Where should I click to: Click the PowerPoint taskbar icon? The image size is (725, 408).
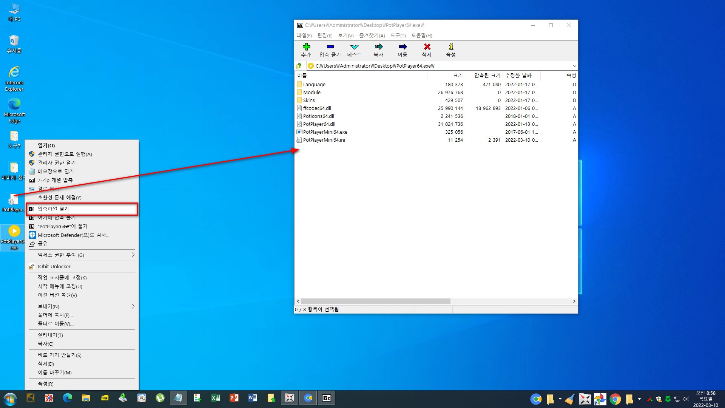point(234,398)
